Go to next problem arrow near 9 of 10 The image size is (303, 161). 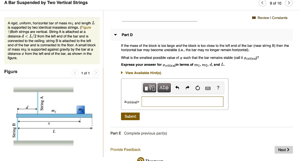[289, 3]
